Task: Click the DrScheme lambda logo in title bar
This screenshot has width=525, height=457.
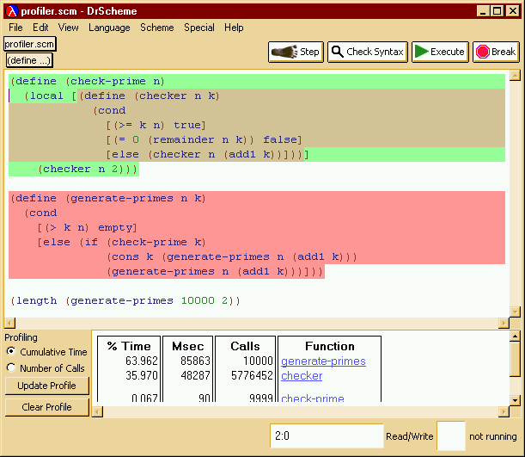Action: tap(12, 11)
